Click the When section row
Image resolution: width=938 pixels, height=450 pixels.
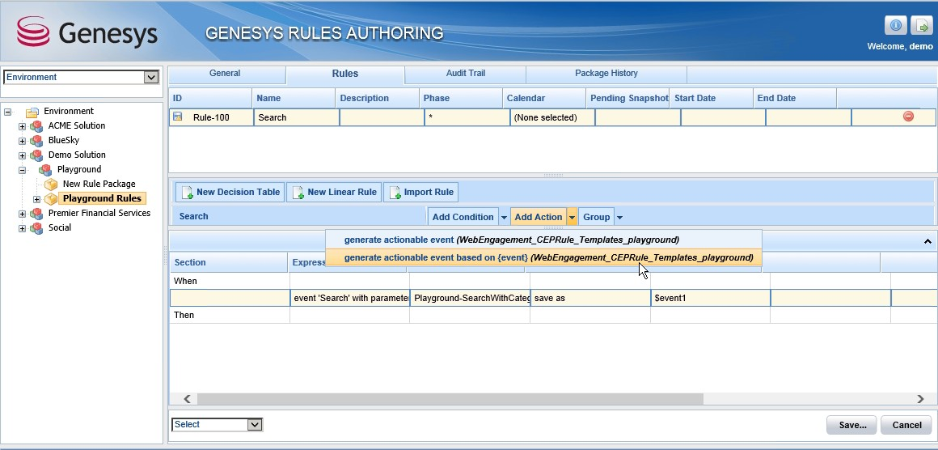tap(553, 281)
